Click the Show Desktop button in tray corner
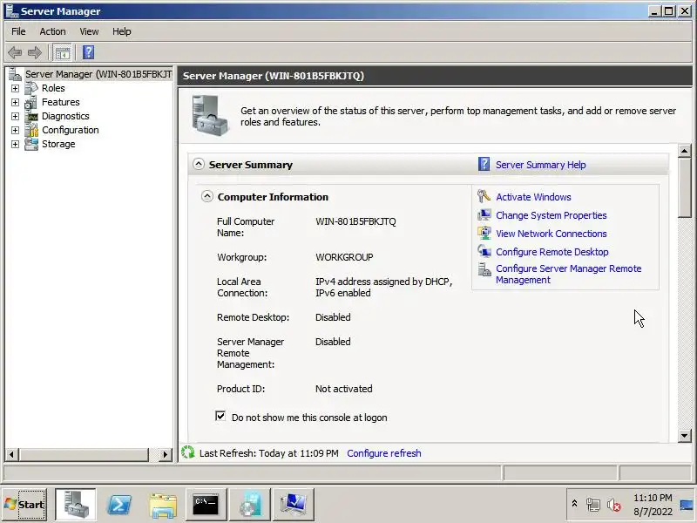The width and height of the screenshot is (697, 523). (687, 505)
